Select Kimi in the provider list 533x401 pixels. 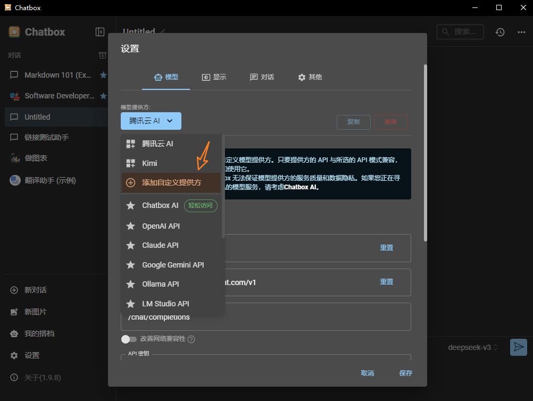click(171, 163)
